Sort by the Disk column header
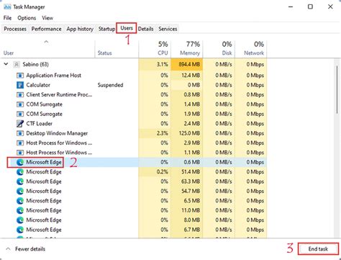The width and height of the screenshot is (341, 260). point(219,49)
